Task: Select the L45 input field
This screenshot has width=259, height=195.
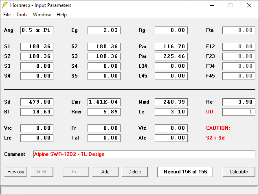Action: click(171, 76)
